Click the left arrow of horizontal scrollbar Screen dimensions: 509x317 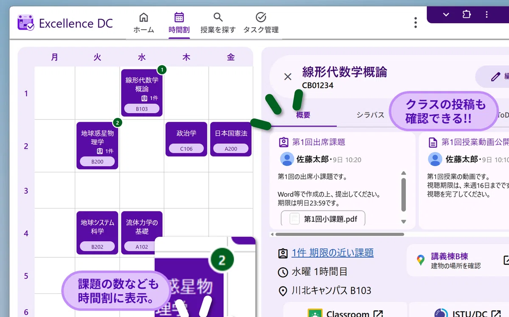(272, 234)
